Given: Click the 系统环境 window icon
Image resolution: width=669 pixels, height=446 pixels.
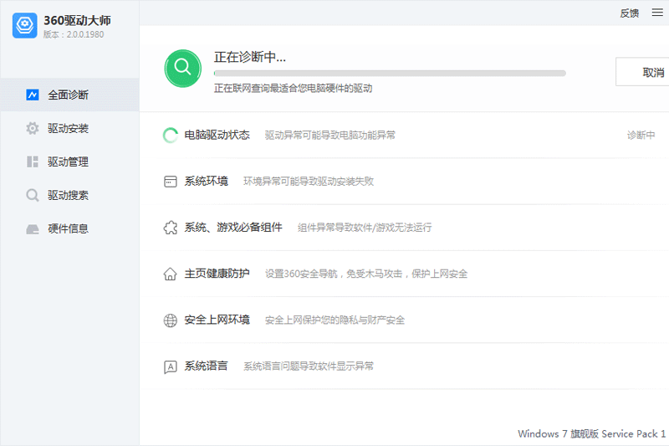Looking at the screenshot, I should (171, 182).
